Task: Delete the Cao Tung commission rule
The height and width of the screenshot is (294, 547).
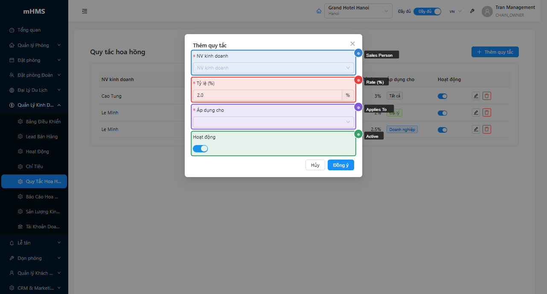Action: (x=486, y=96)
